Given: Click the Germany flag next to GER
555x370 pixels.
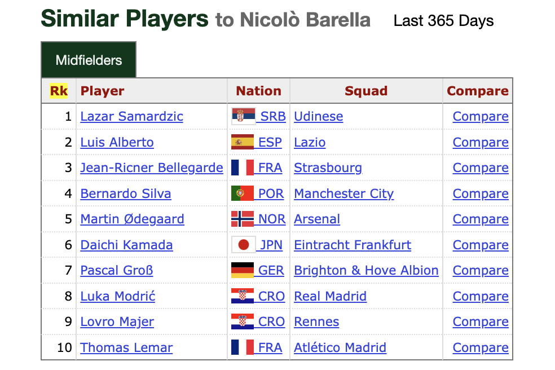Looking at the screenshot, I should 243,270.
